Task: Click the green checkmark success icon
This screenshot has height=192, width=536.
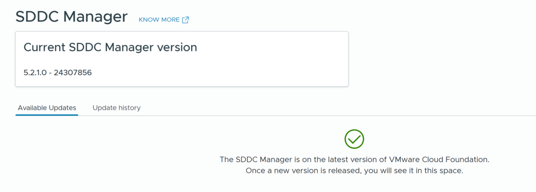Action: [x=354, y=139]
